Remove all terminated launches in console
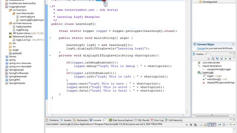 click(195, 125)
